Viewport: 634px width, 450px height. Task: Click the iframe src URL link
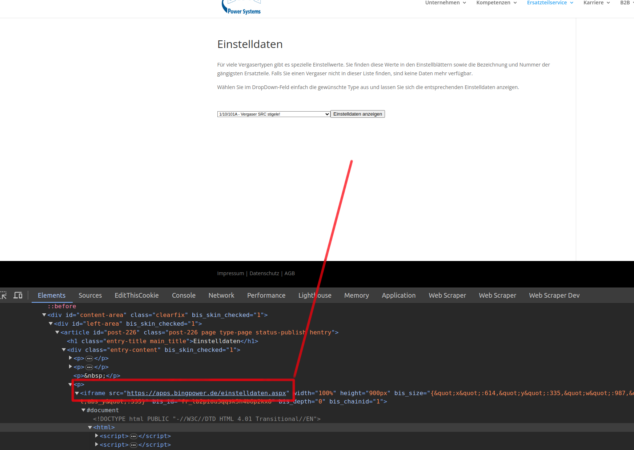click(206, 393)
